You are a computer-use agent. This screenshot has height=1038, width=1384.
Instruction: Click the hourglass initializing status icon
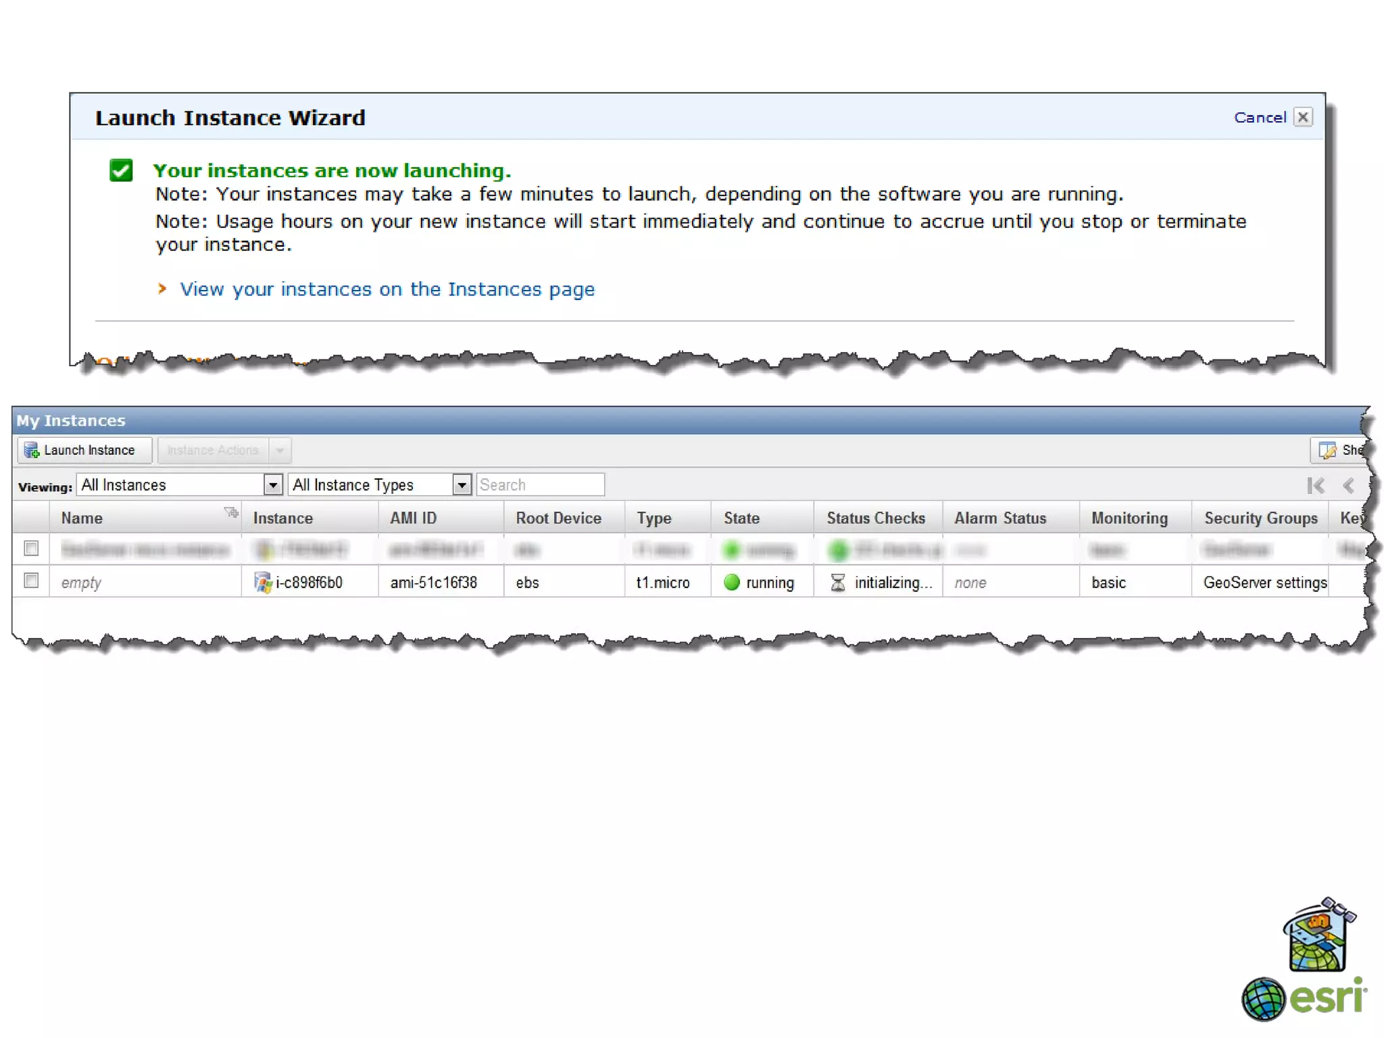tap(837, 582)
